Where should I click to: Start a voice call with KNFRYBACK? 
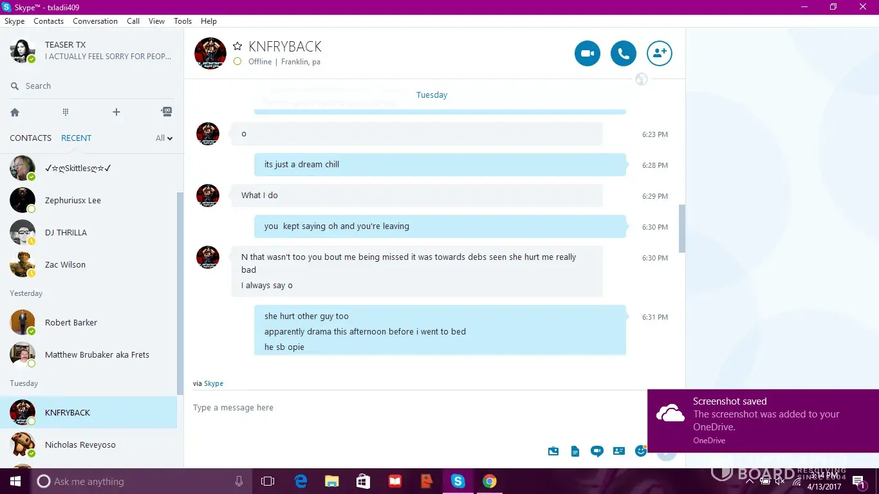(x=624, y=53)
